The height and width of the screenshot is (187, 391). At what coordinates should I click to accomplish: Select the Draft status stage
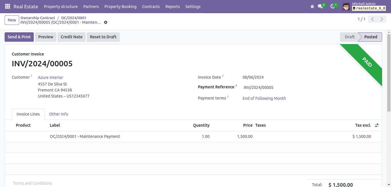coord(349,37)
